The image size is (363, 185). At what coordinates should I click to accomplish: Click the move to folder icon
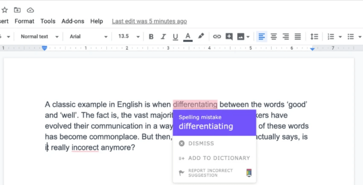[17, 10]
